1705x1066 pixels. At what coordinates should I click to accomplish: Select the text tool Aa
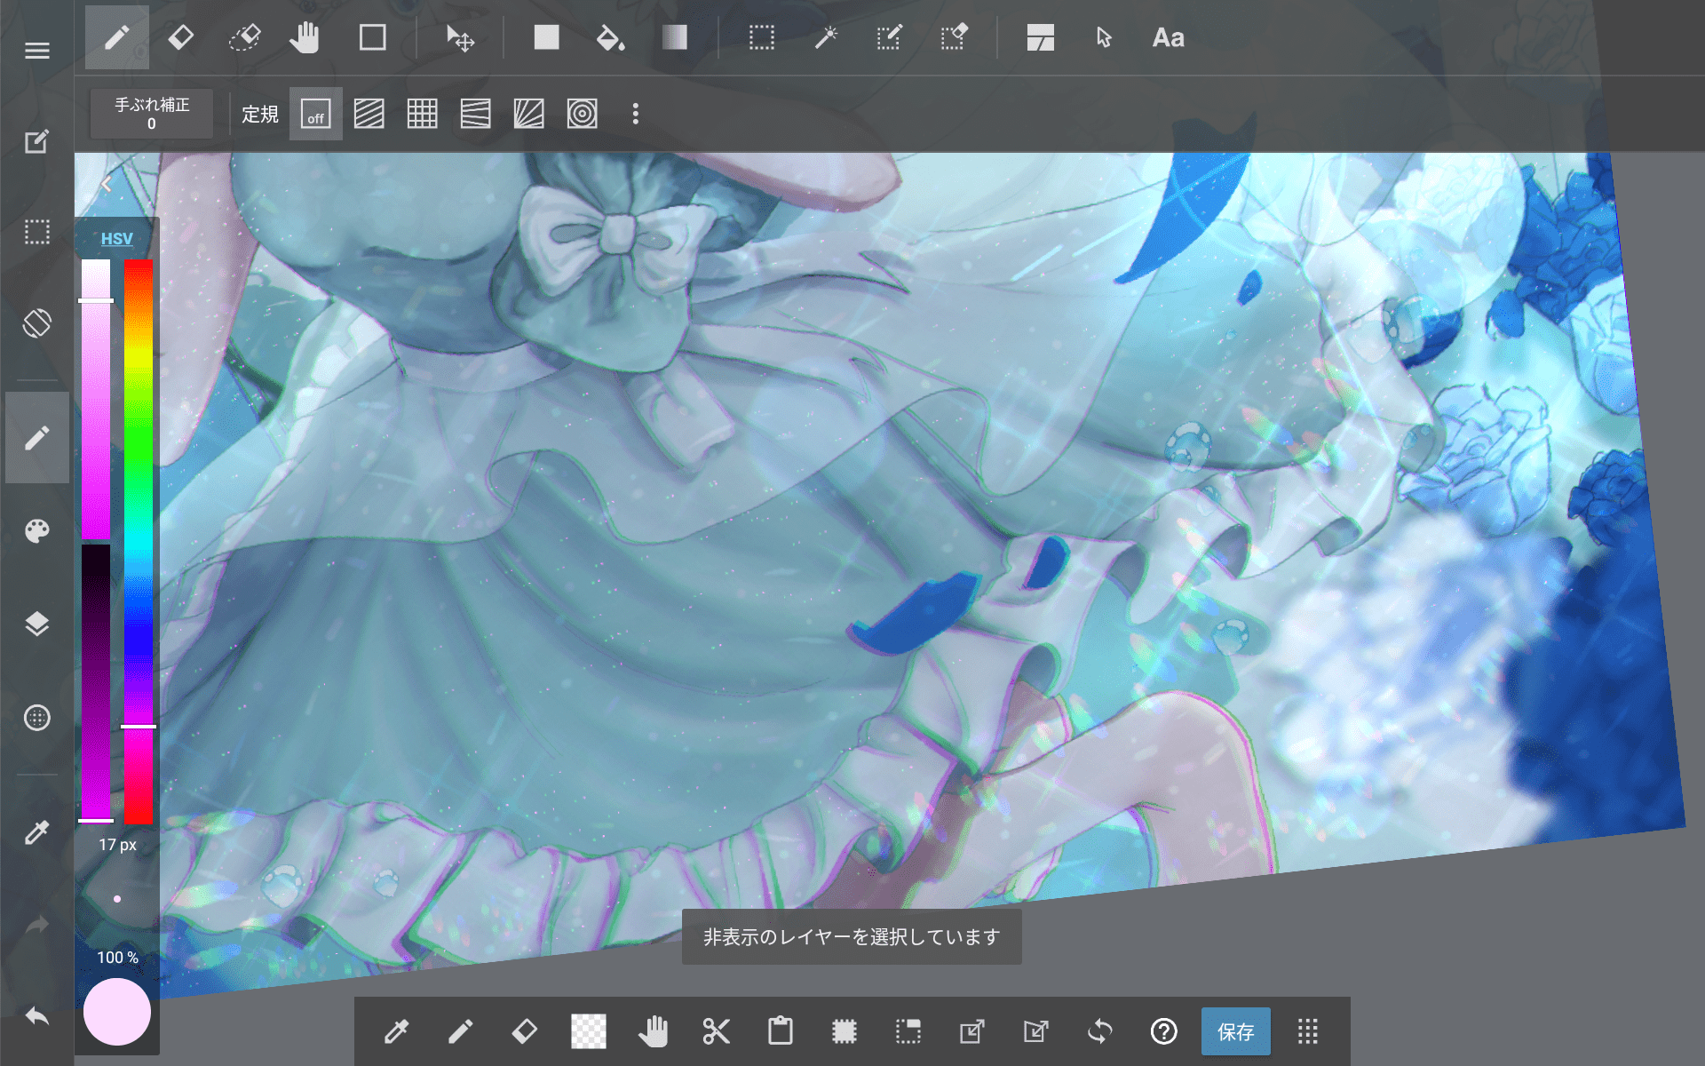click(x=1168, y=38)
